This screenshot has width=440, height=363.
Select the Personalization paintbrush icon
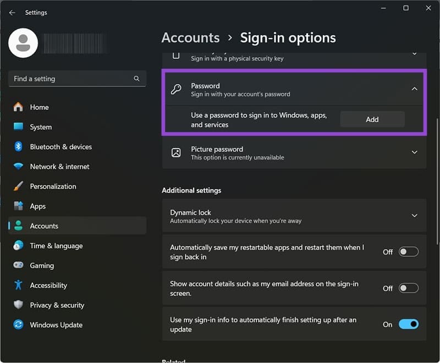(x=19, y=186)
